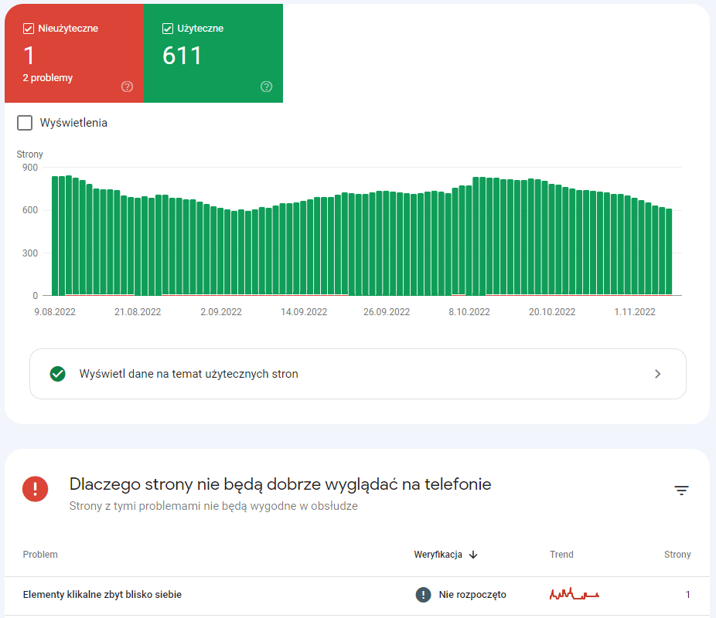Click the 20.10.2022 date label

tap(551, 312)
